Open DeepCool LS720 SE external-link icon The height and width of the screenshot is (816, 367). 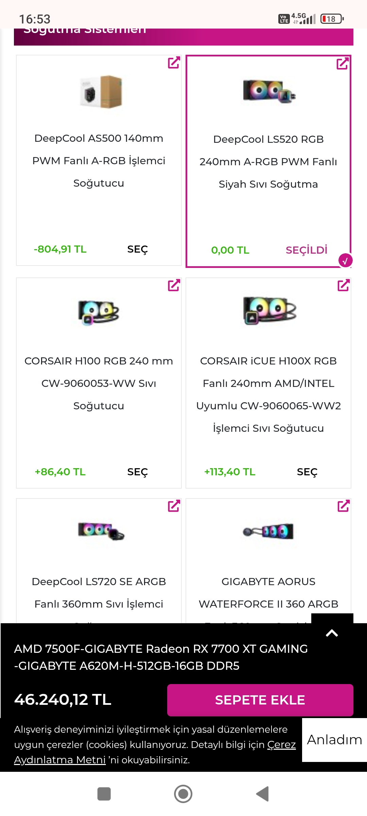(x=174, y=506)
